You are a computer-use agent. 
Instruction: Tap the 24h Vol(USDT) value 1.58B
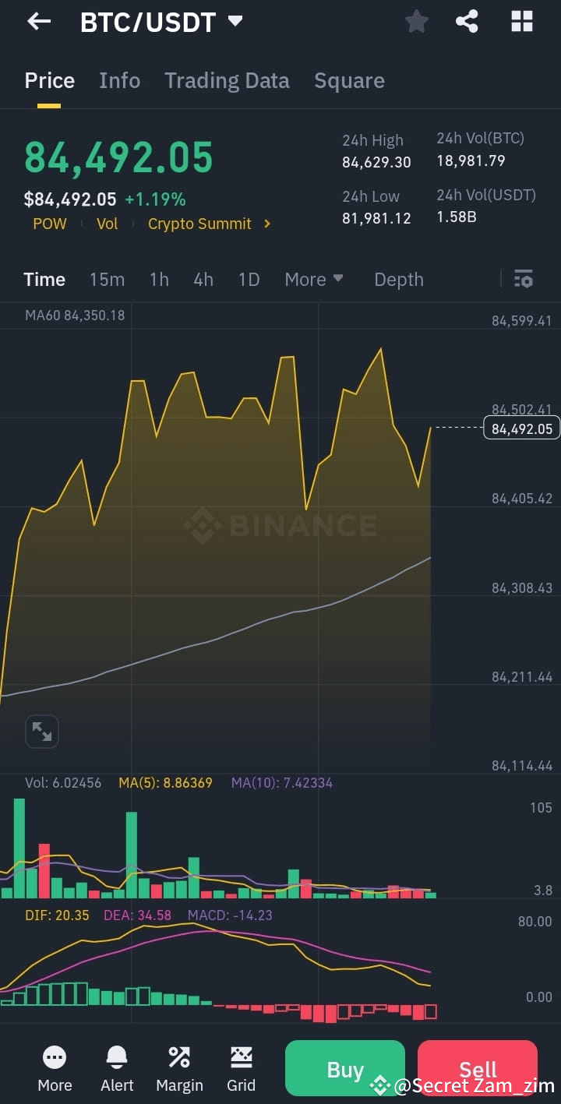pyautogui.click(x=457, y=217)
